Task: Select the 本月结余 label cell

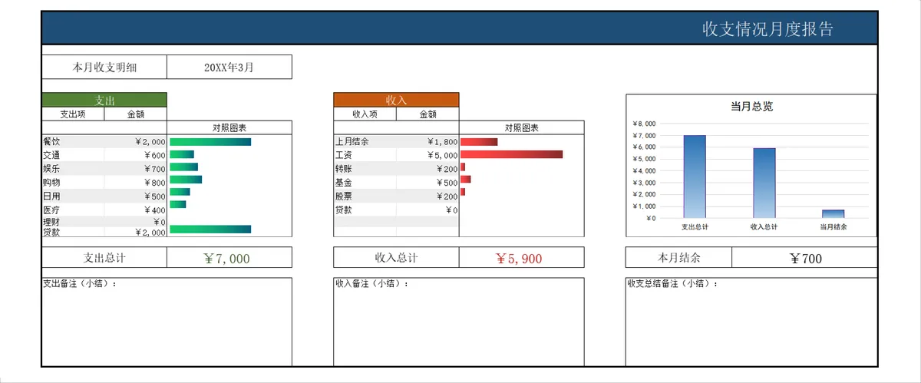Action: pos(679,258)
